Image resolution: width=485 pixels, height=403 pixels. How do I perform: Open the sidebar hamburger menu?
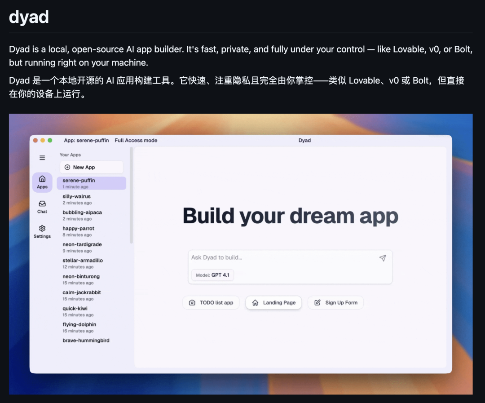(42, 158)
